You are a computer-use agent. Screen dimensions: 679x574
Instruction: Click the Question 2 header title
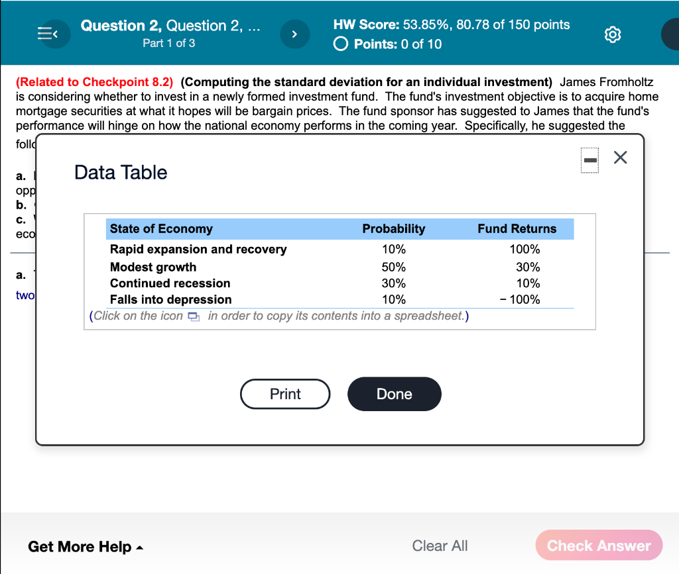coord(169,26)
